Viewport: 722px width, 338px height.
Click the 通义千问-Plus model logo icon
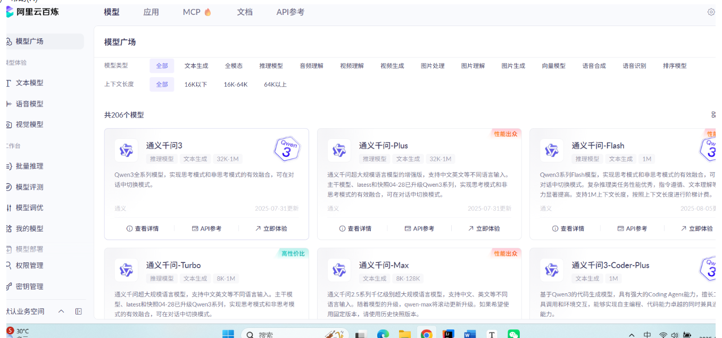pyautogui.click(x=339, y=151)
